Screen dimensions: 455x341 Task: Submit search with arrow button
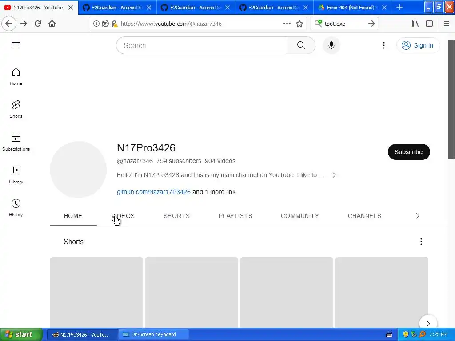tap(371, 24)
